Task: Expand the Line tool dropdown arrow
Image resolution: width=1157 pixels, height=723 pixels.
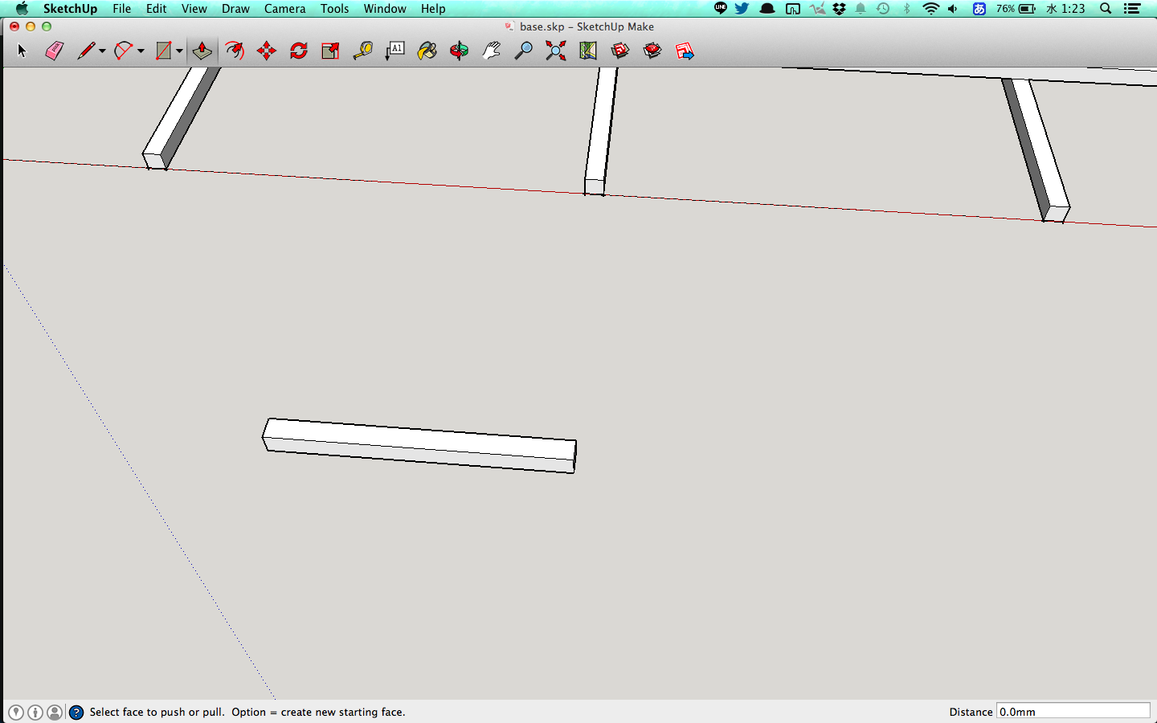Action: (x=102, y=51)
